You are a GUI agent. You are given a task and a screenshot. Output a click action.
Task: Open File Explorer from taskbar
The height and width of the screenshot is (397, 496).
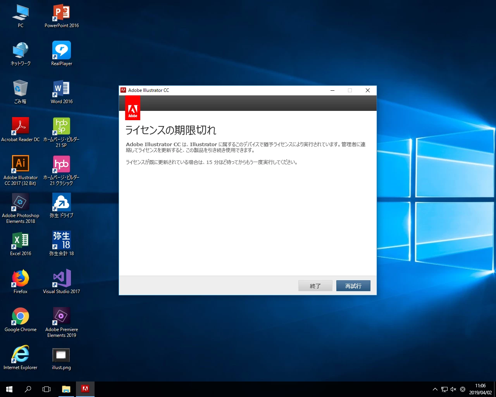coord(66,389)
